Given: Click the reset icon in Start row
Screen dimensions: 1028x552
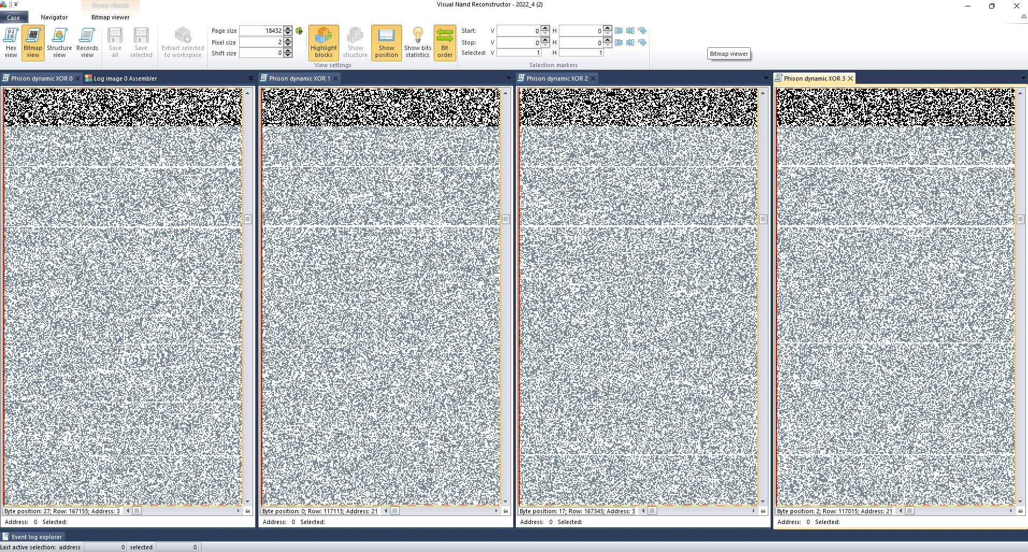Looking at the screenshot, I should coord(642,31).
